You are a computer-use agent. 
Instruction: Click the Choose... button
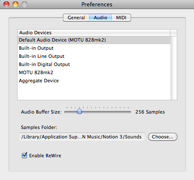pyautogui.click(x=163, y=137)
